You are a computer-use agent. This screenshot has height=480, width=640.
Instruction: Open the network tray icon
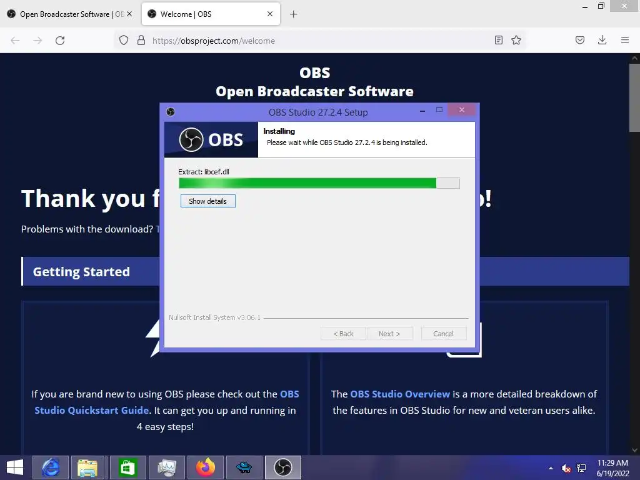[x=581, y=468]
